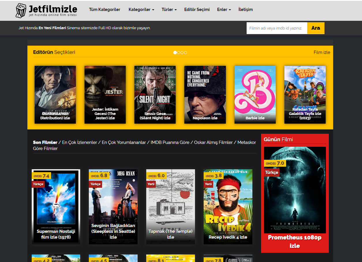Viewport: 362px width, 262px height.
Task: Select the first carousel indicator dot
Action: point(175,53)
